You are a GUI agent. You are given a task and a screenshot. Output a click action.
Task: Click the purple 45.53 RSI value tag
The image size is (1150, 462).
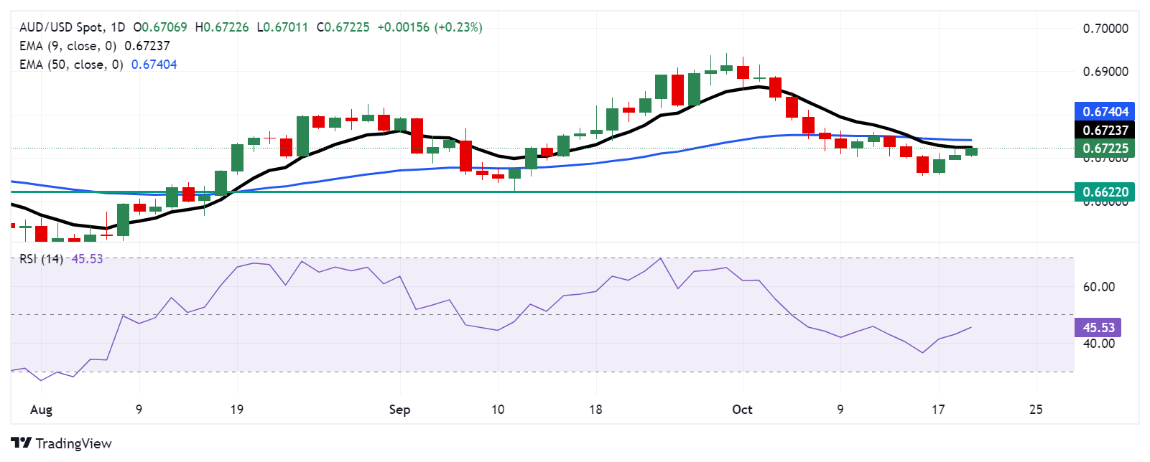coord(1098,328)
